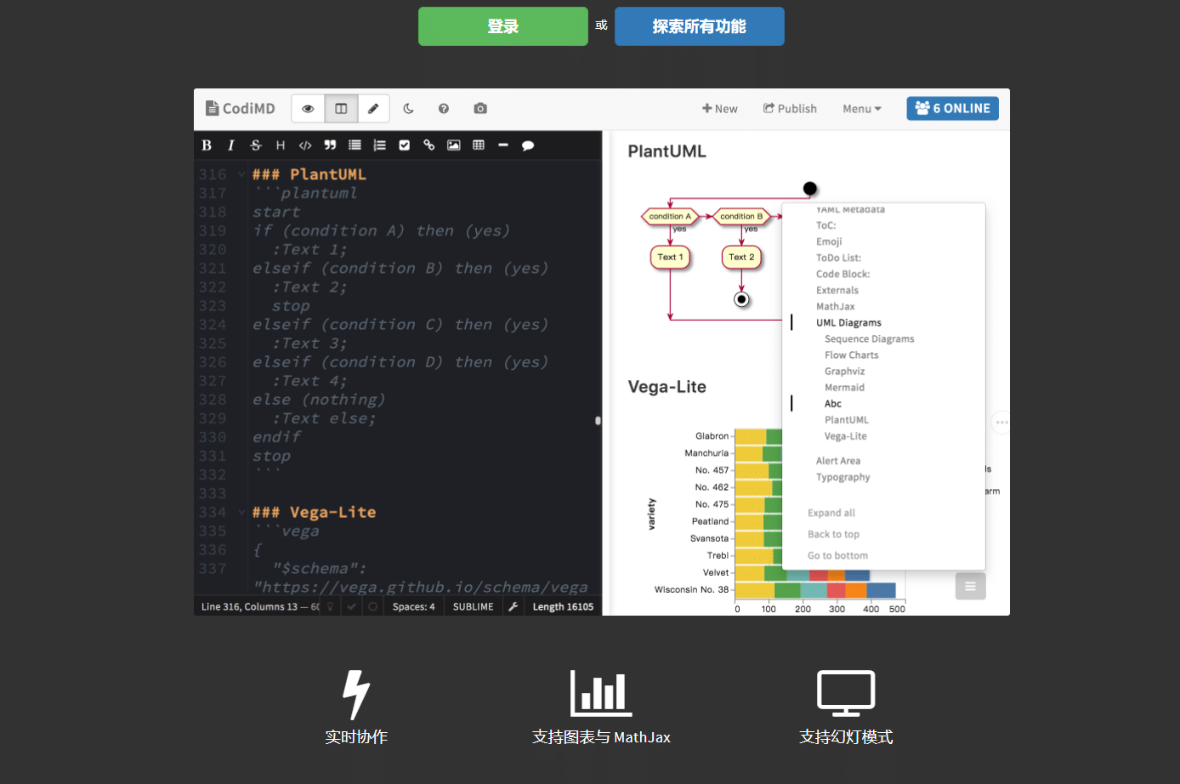Viewport: 1180px width, 784px height.
Task: Toggle bold formatting in the editor toolbar
Action: [x=206, y=145]
